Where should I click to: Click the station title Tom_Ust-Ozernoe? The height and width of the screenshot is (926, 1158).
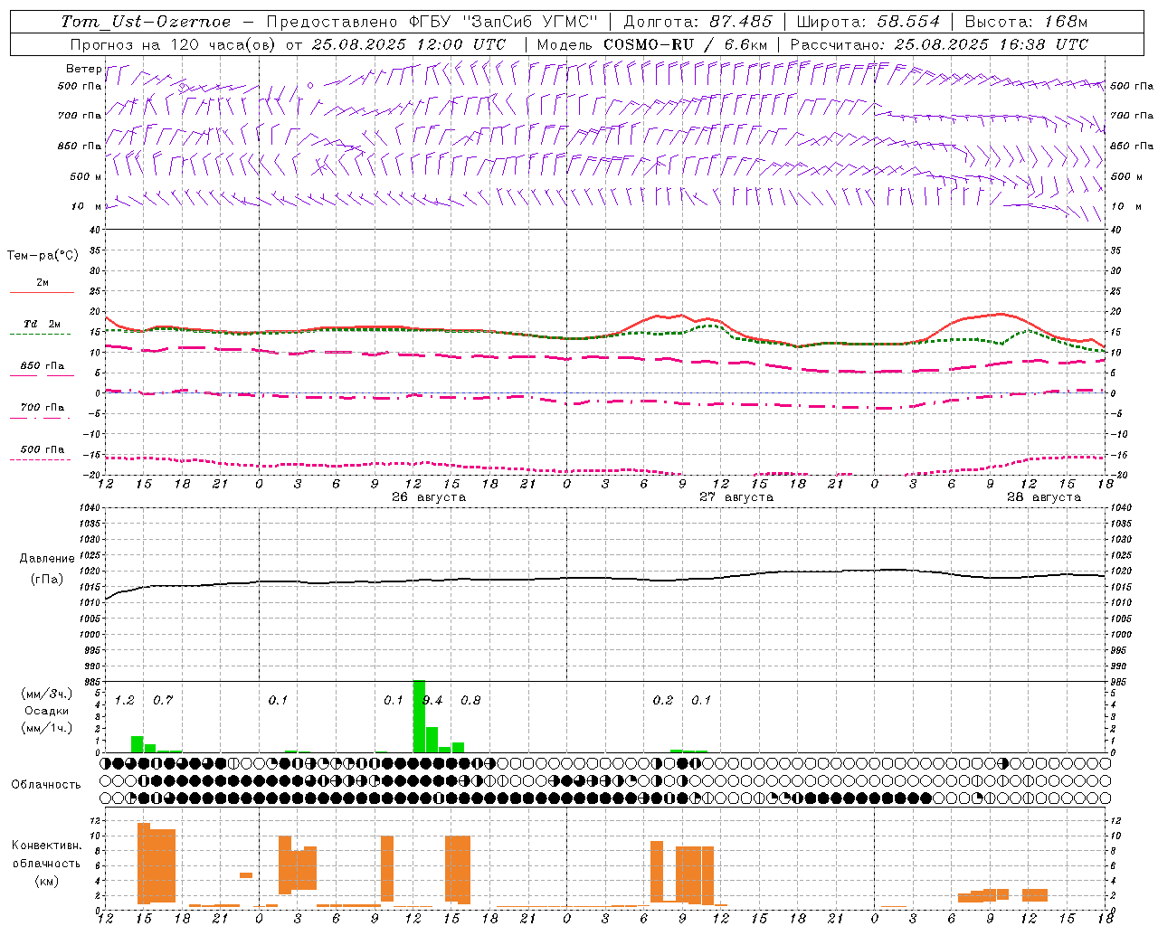coord(147,22)
